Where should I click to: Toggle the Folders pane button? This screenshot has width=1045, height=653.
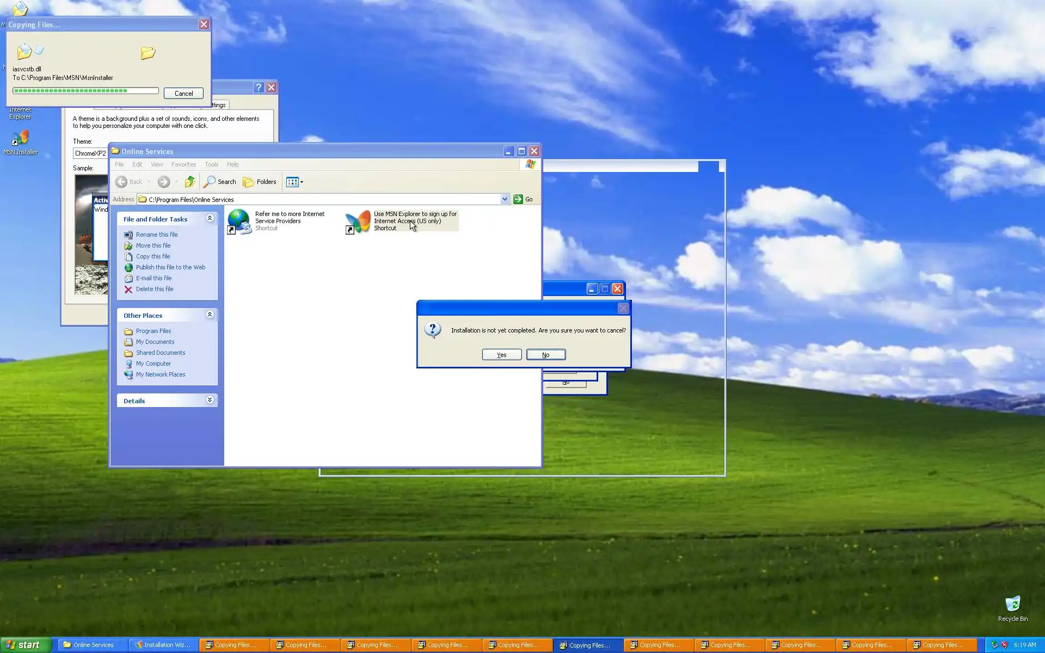point(260,182)
